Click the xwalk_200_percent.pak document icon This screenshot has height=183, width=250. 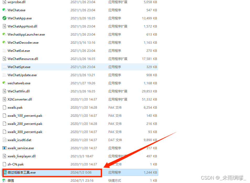tap(4, 124)
